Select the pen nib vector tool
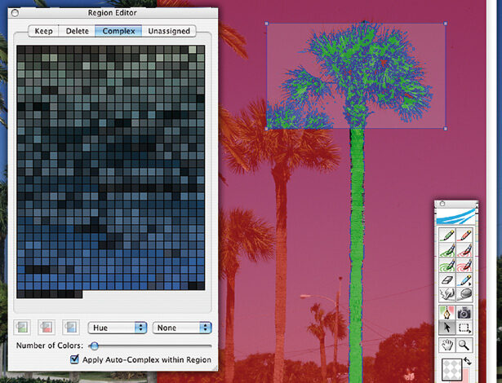This screenshot has height=383, width=502. point(447,313)
